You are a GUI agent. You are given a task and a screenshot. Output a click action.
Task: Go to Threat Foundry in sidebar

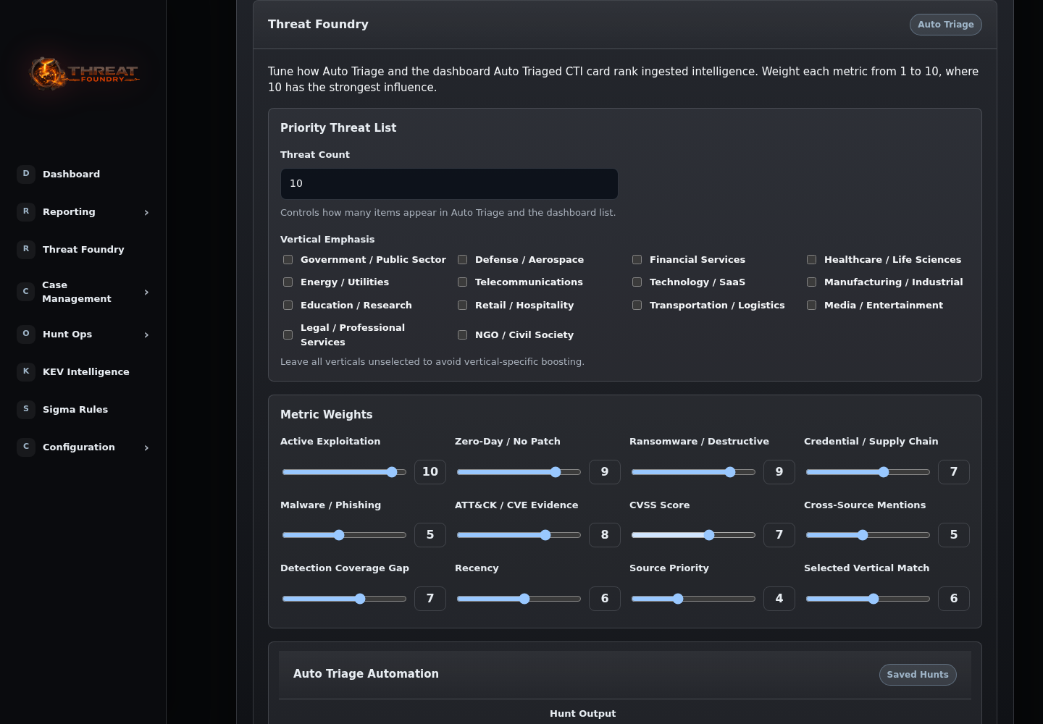83,249
